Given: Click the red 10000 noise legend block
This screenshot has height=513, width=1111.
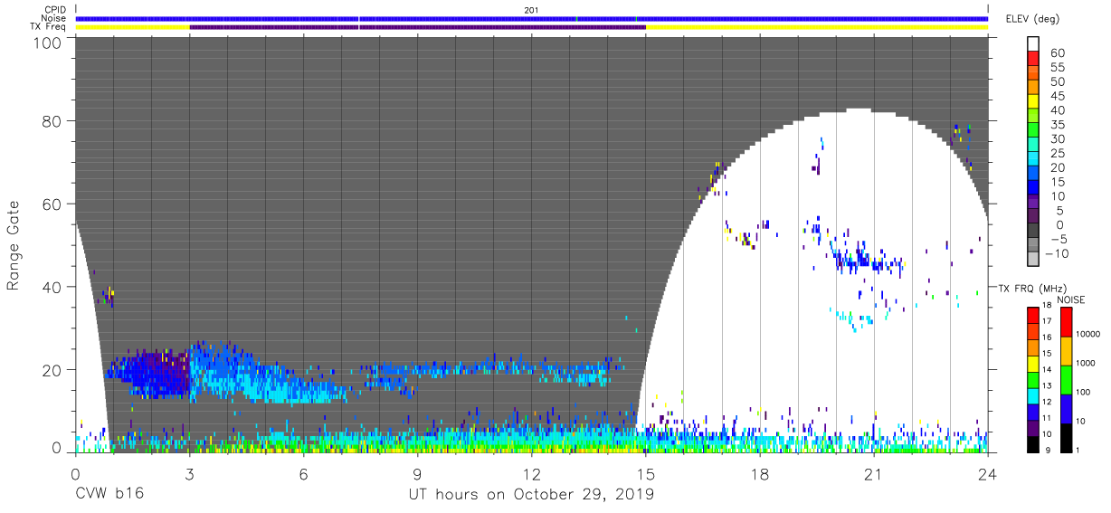Looking at the screenshot, I should (1064, 321).
